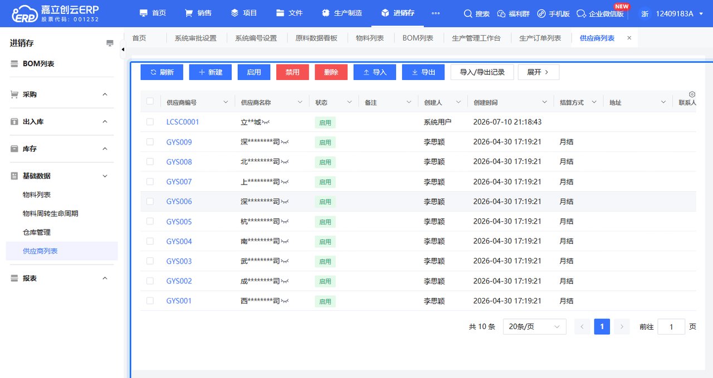The width and height of the screenshot is (713, 378).
Task: Click the red 禁用 button
Action: pyautogui.click(x=292, y=72)
